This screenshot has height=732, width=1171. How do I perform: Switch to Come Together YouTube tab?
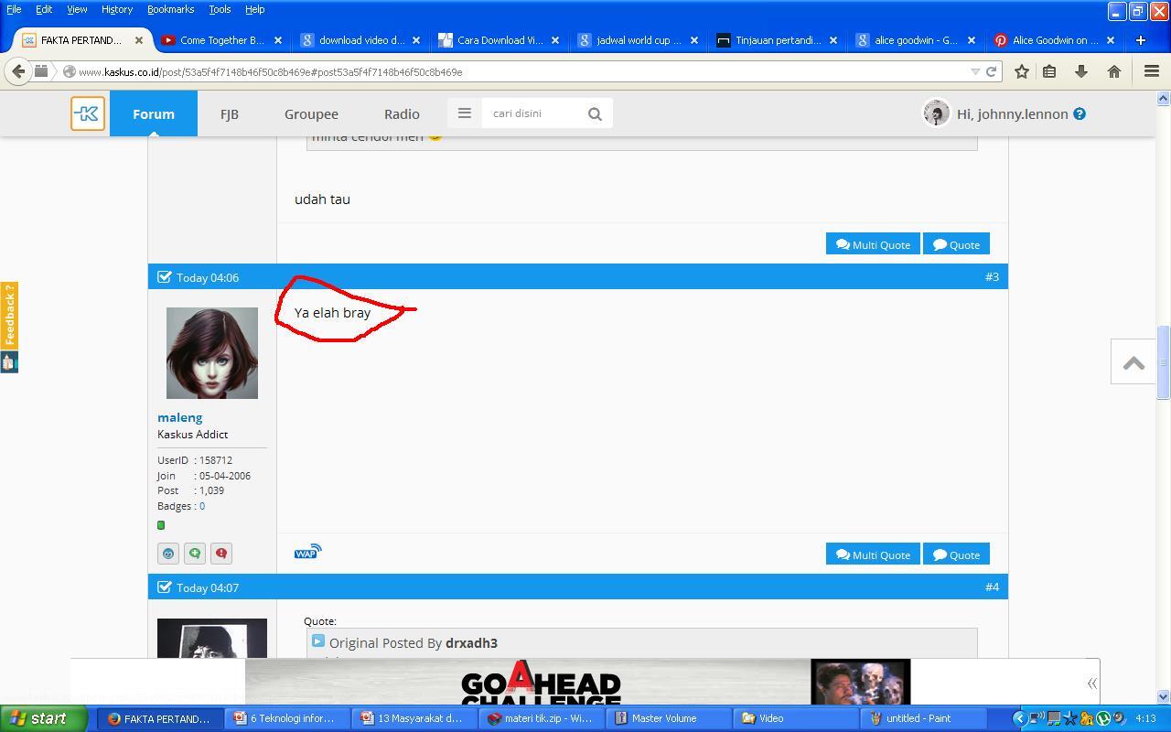pos(220,40)
